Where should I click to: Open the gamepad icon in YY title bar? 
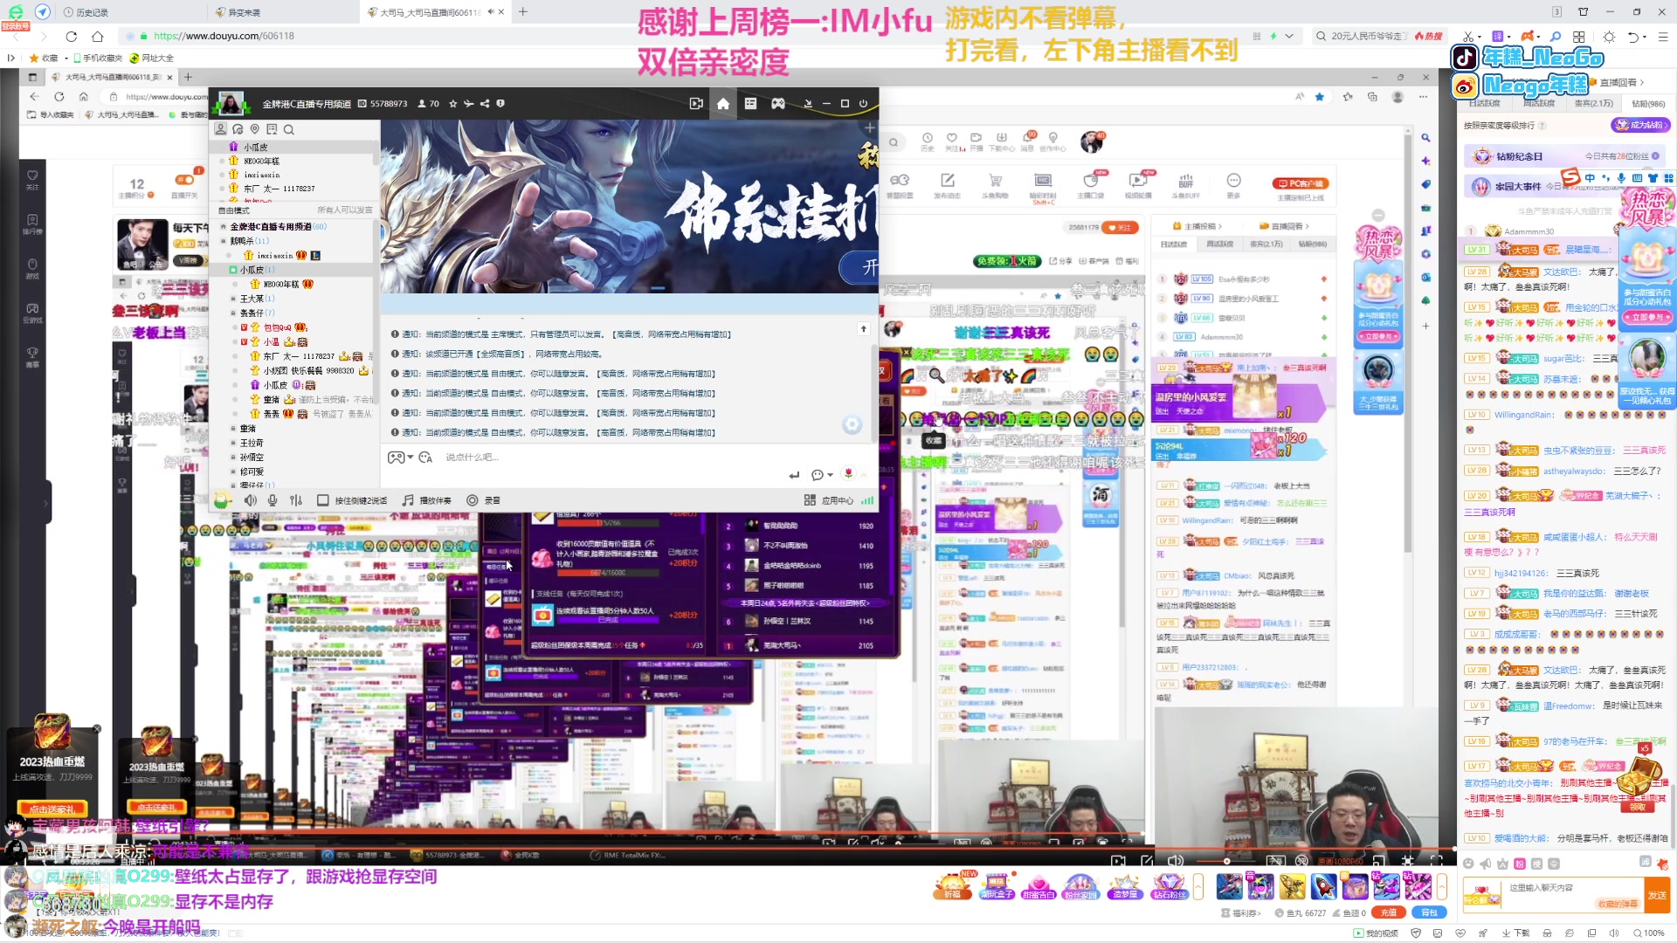pyautogui.click(x=777, y=104)
